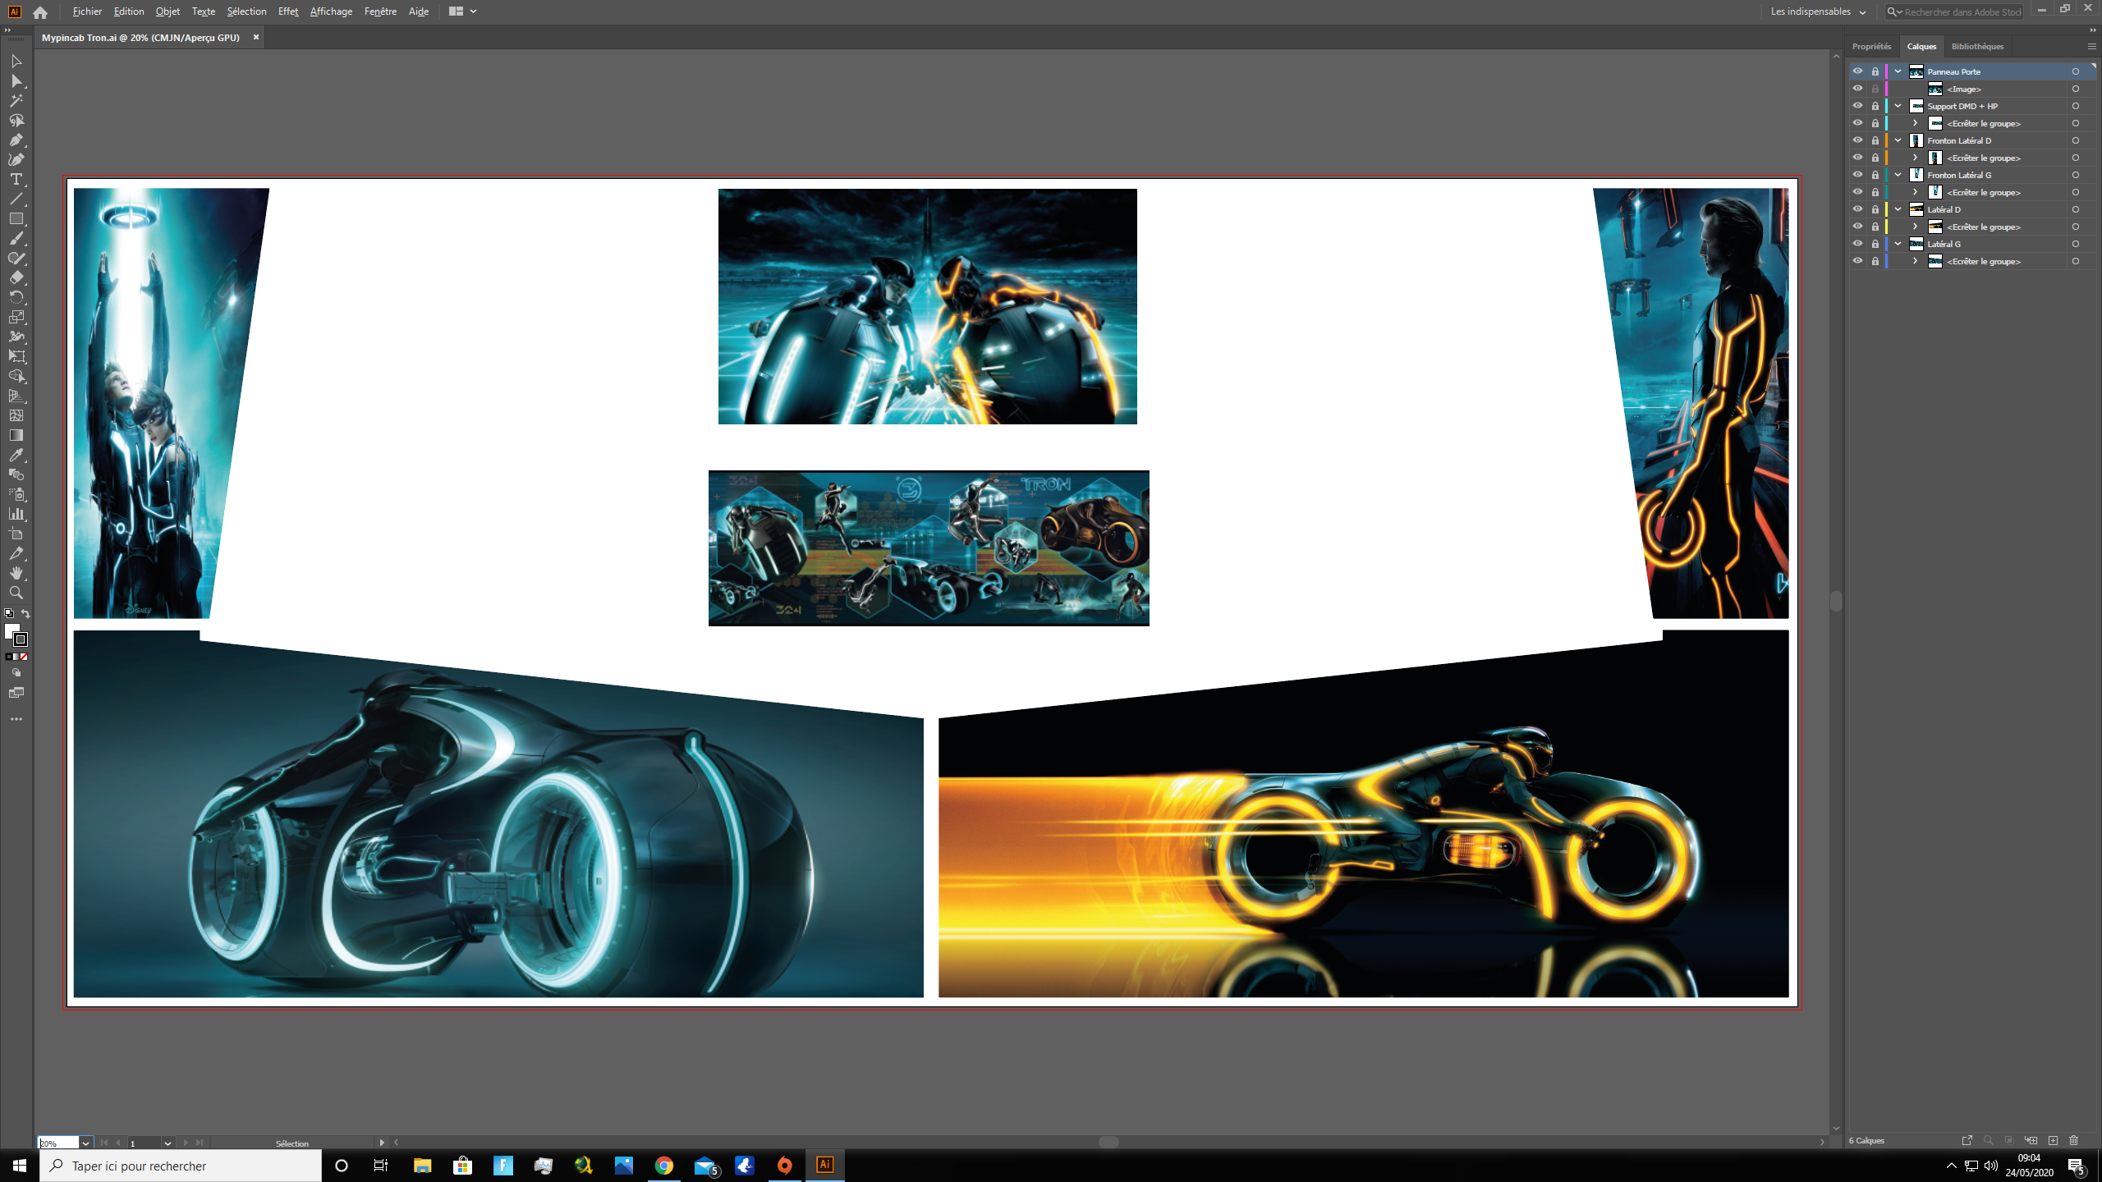Collapse the Fronton Latéral G layer
The height and width of the screenshot is (1182, 2102).
[1898, 175]
